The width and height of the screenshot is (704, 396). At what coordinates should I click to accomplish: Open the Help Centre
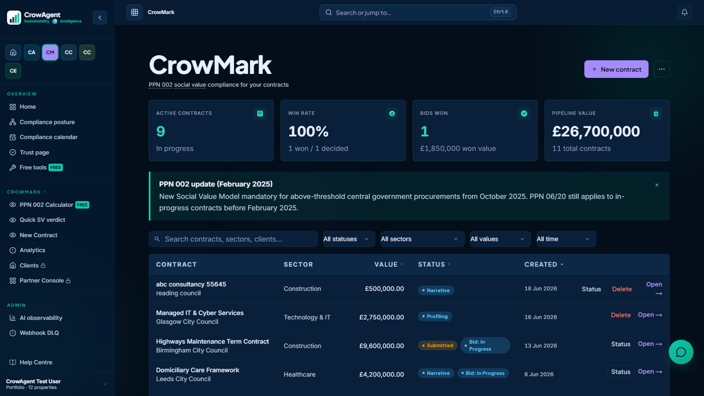[57, 363]
